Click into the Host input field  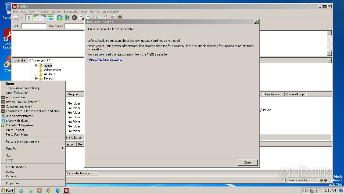34,26
